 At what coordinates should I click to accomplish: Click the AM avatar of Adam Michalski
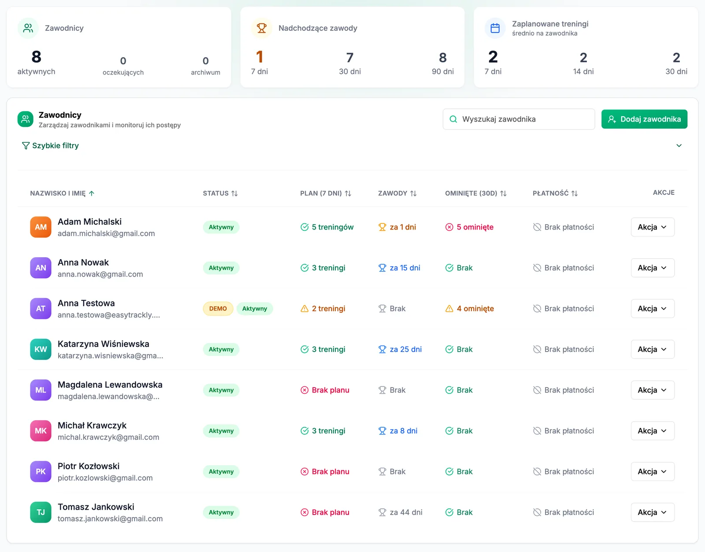[x=41, y=227]
